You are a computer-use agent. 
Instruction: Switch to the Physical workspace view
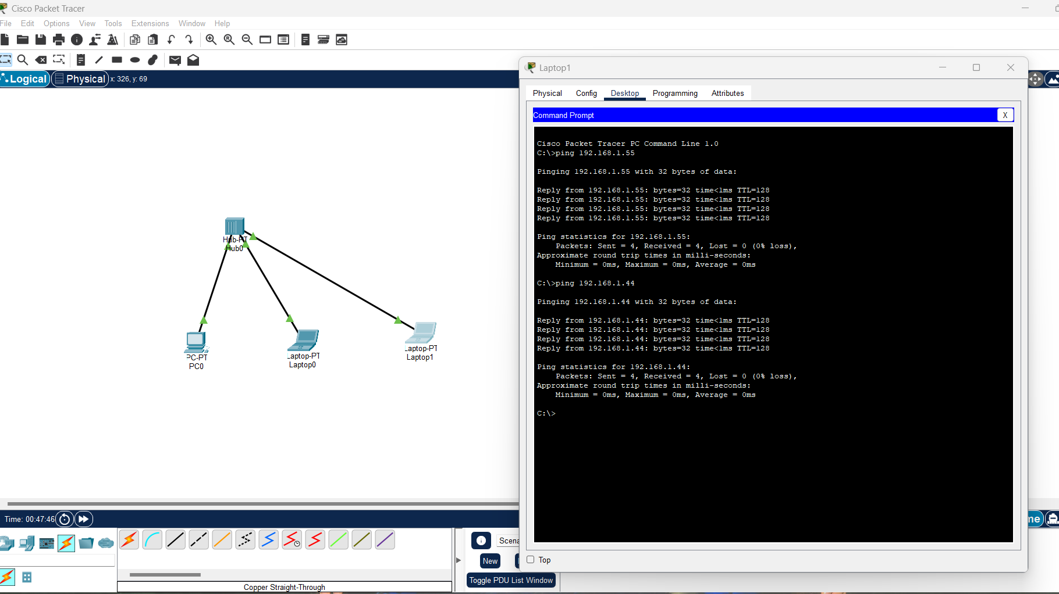tap(80, 79)
